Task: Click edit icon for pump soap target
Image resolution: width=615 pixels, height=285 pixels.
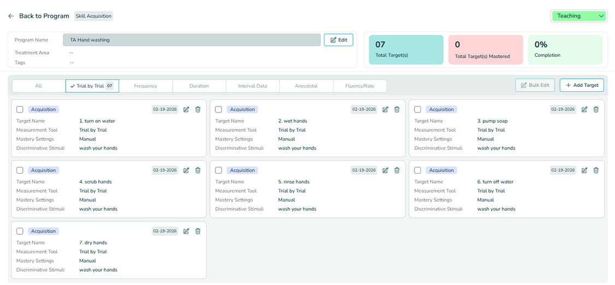Action: (x=584, y=109)
